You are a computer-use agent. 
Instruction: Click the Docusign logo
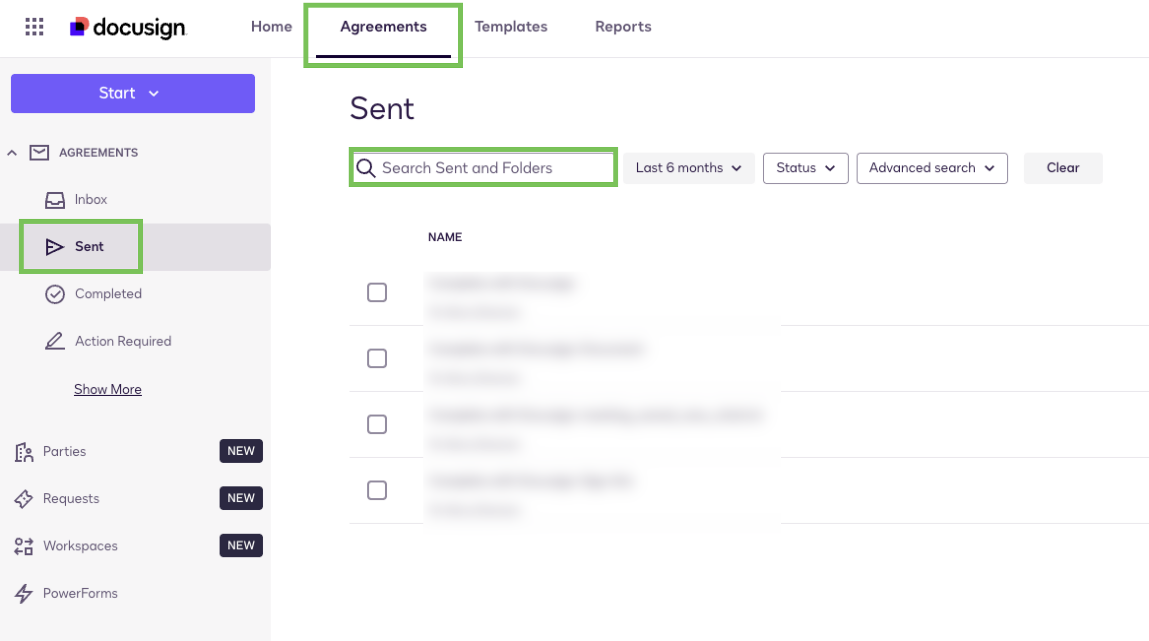coord(128,27)
